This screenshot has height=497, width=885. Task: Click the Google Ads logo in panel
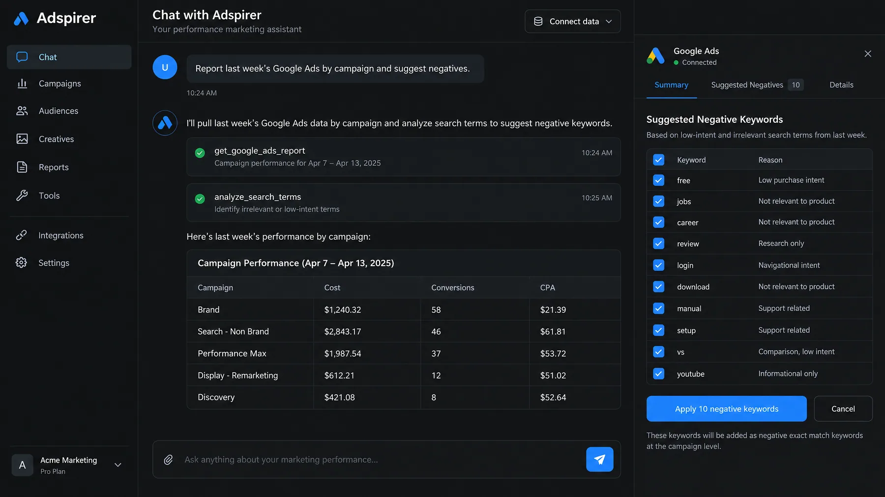tap(656, 56)
